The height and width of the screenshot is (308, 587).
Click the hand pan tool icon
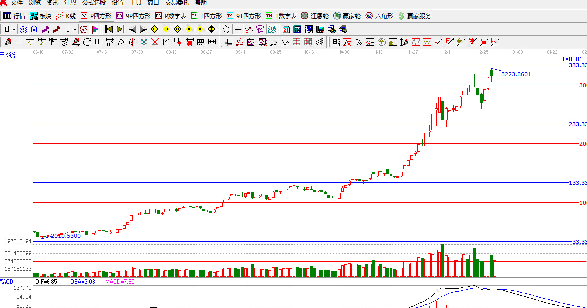(x=226, y=29)
